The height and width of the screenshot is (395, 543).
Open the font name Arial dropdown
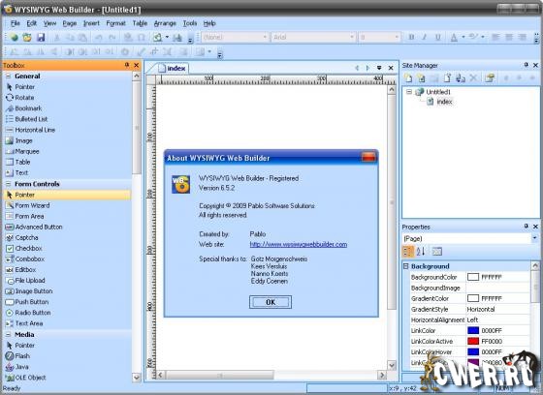[x=351, y=37]
